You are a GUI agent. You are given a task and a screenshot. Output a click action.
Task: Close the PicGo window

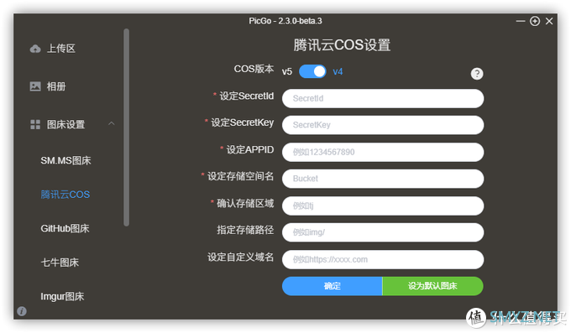tap(549, 21)
